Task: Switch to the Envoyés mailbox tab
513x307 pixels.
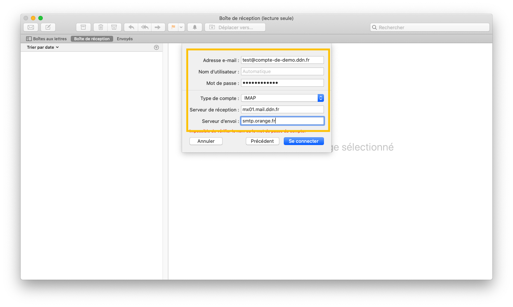Action: (x=125, y=39)
